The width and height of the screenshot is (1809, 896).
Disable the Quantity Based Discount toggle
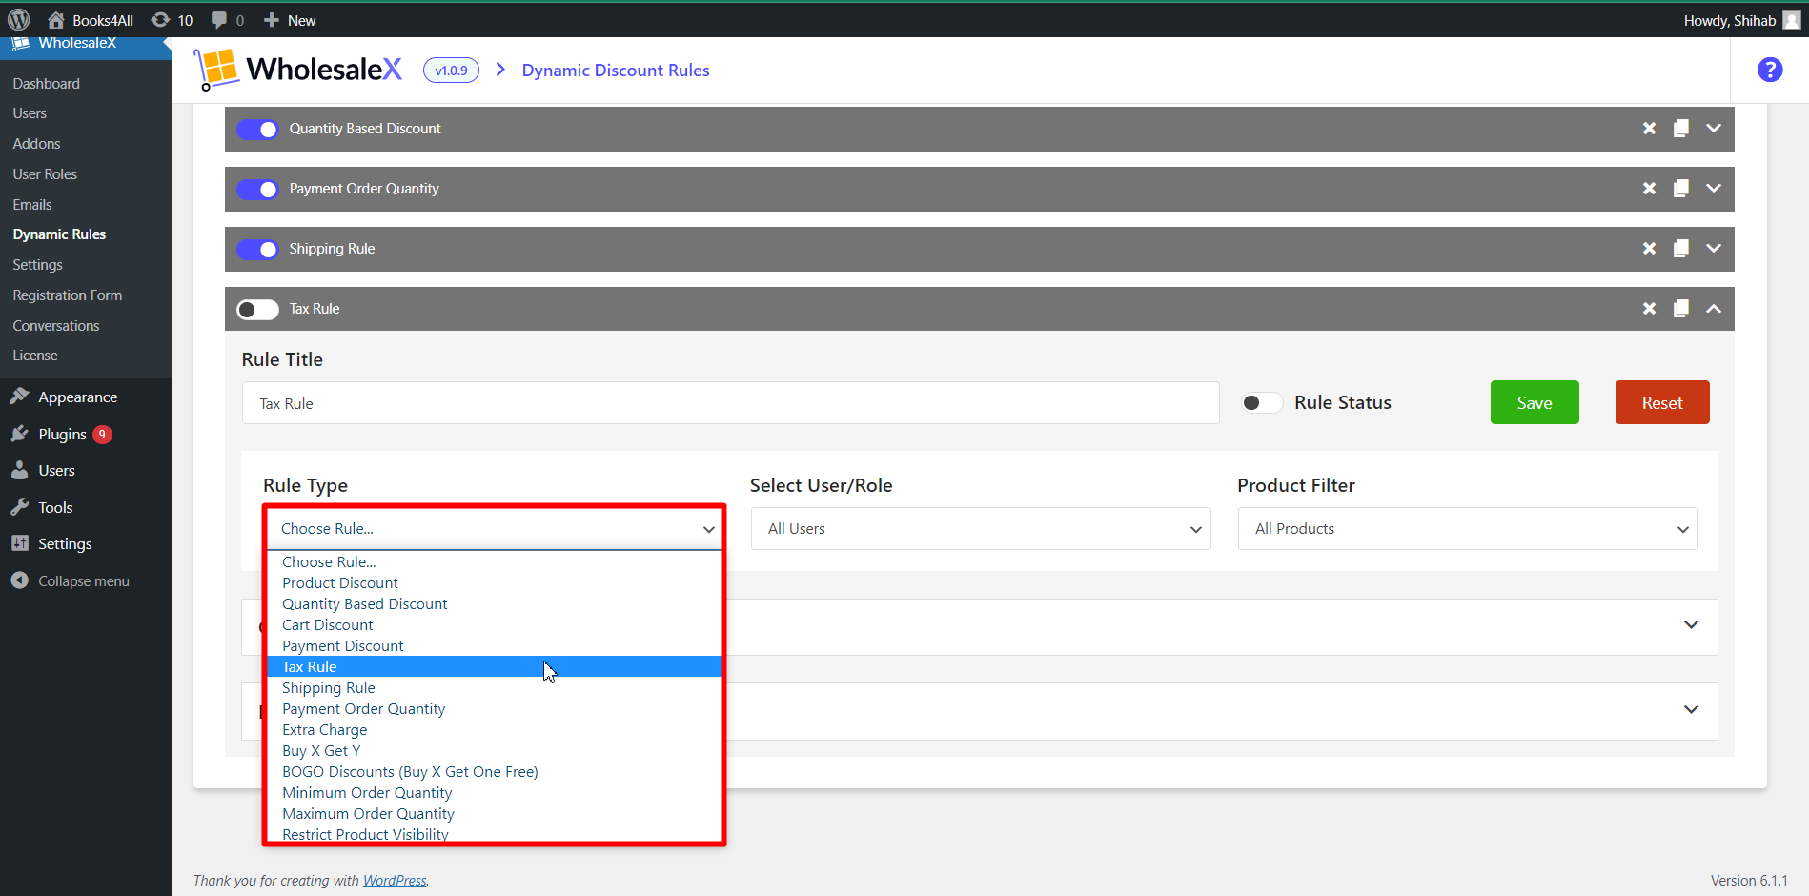point(257,129)
